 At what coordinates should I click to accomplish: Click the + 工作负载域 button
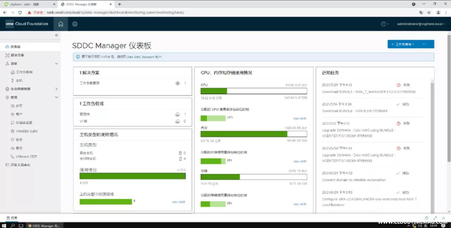403,44
